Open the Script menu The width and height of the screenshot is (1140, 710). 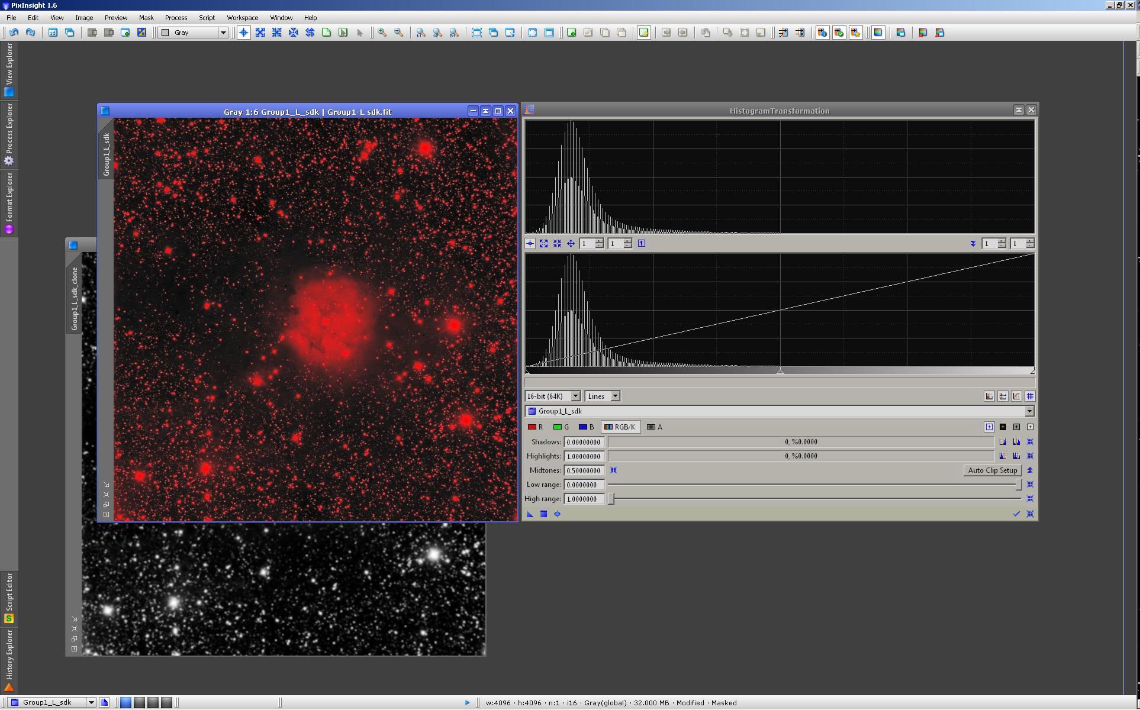[x=207, y=18]
